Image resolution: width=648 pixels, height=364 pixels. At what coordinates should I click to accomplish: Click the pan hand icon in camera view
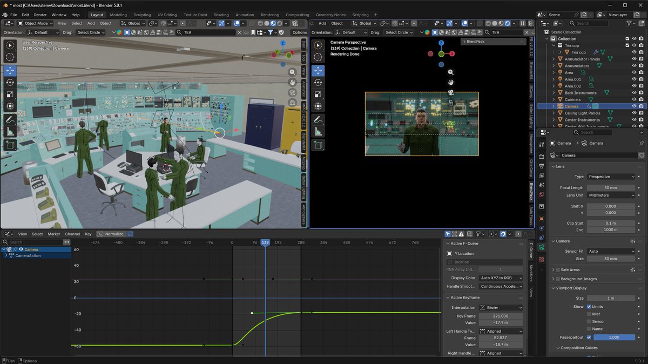point(451,82)
